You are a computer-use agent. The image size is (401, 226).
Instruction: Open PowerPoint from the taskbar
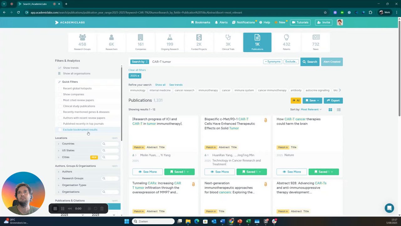pos(240,221)
